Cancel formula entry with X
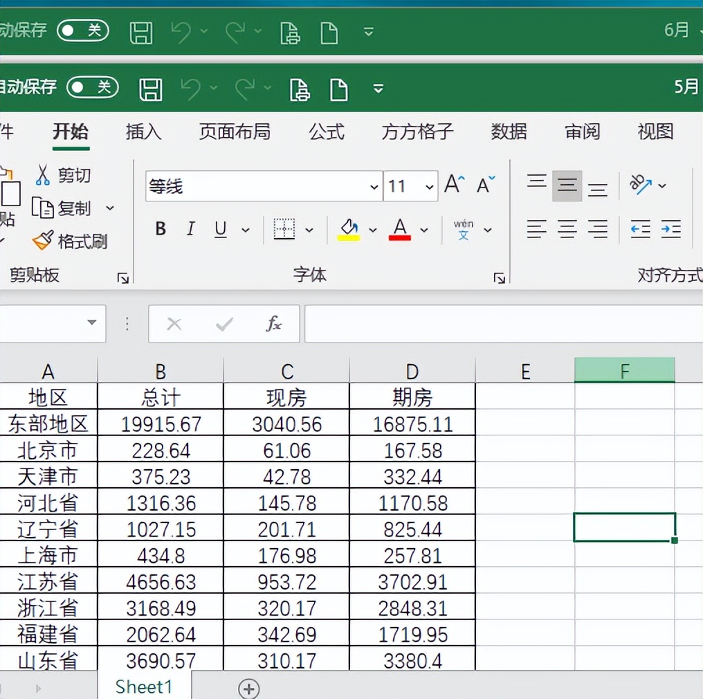The height and width of the screenshot is (699, 703). coord(174,324)
